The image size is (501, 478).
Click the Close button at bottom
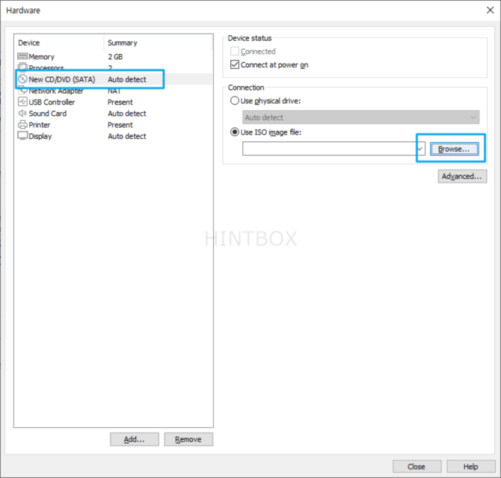point(417,467)
